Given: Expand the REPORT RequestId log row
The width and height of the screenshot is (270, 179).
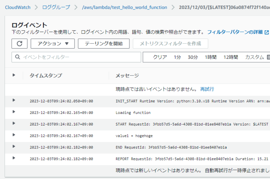Looking at the screenshot, I should click(14, 158).
